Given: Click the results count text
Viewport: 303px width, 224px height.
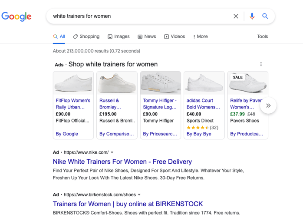Looking at the screenshot, I should coord(96,51).
